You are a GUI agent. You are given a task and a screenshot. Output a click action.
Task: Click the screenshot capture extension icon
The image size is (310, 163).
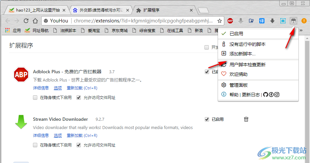click(283, 21)
